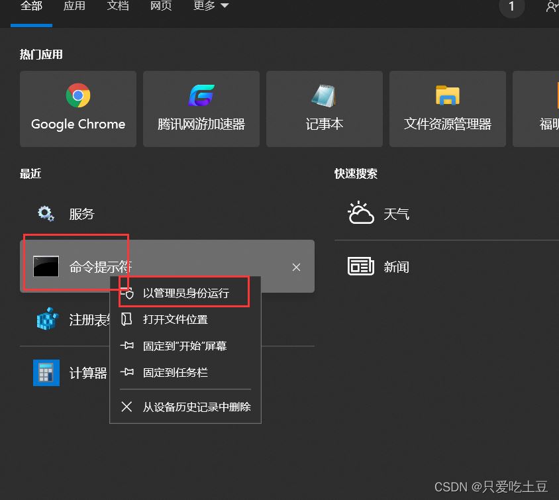Viewport: 559px width, 500px height.
Task: Open File Explorer (文件资源管理器) tile
Action: click(448, 109)
